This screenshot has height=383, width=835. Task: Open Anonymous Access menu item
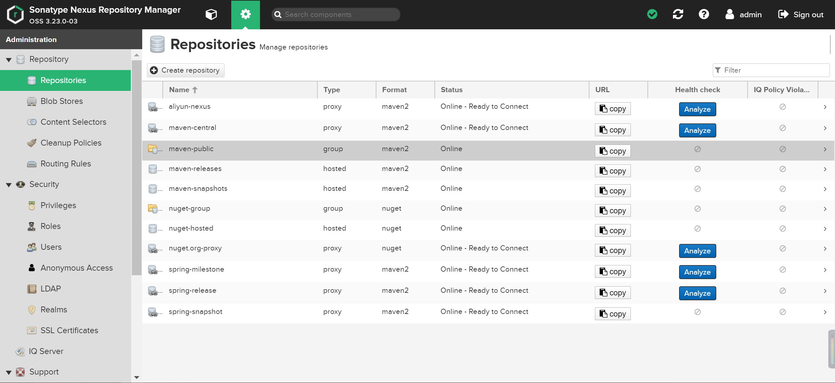pyautogui.click(x=76, y=268)
